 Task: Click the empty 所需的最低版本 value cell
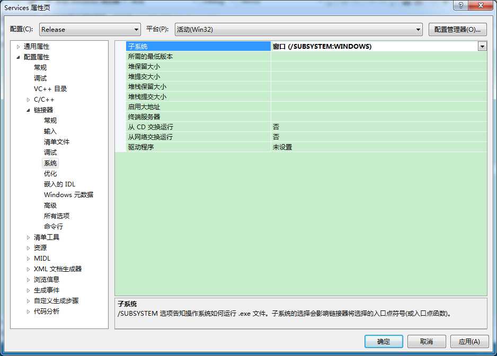point(379,57)
